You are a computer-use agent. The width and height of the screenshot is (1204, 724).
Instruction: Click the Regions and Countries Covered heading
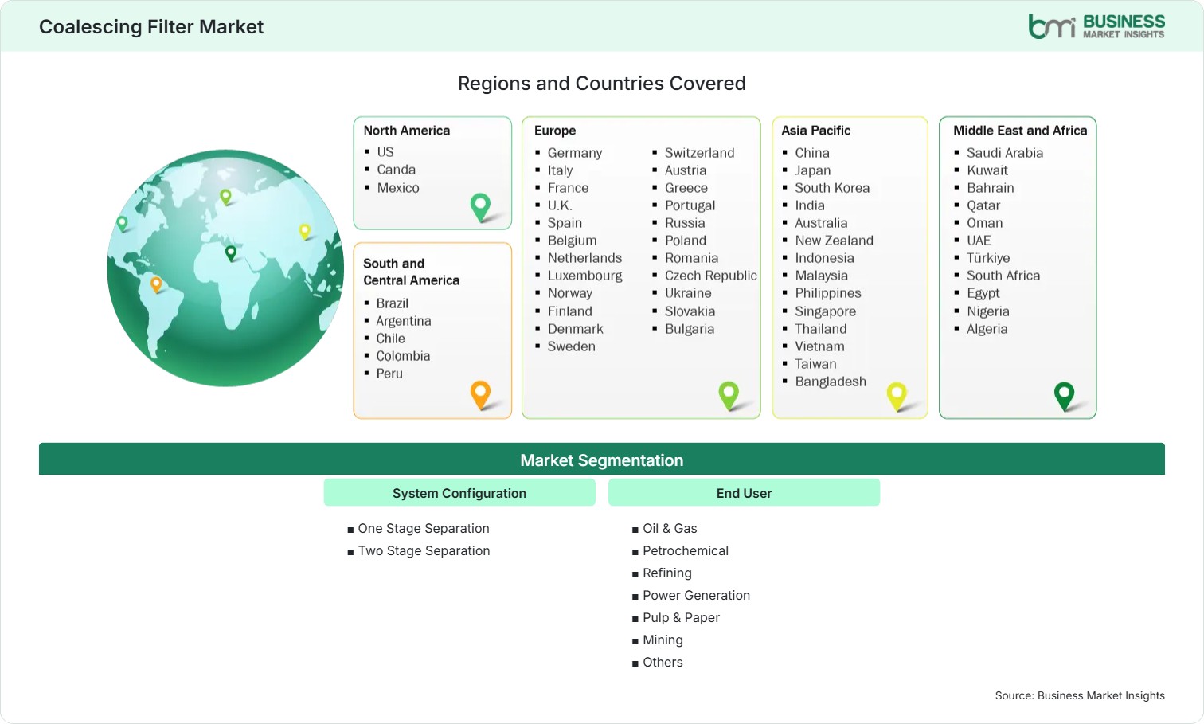point(602,84)
